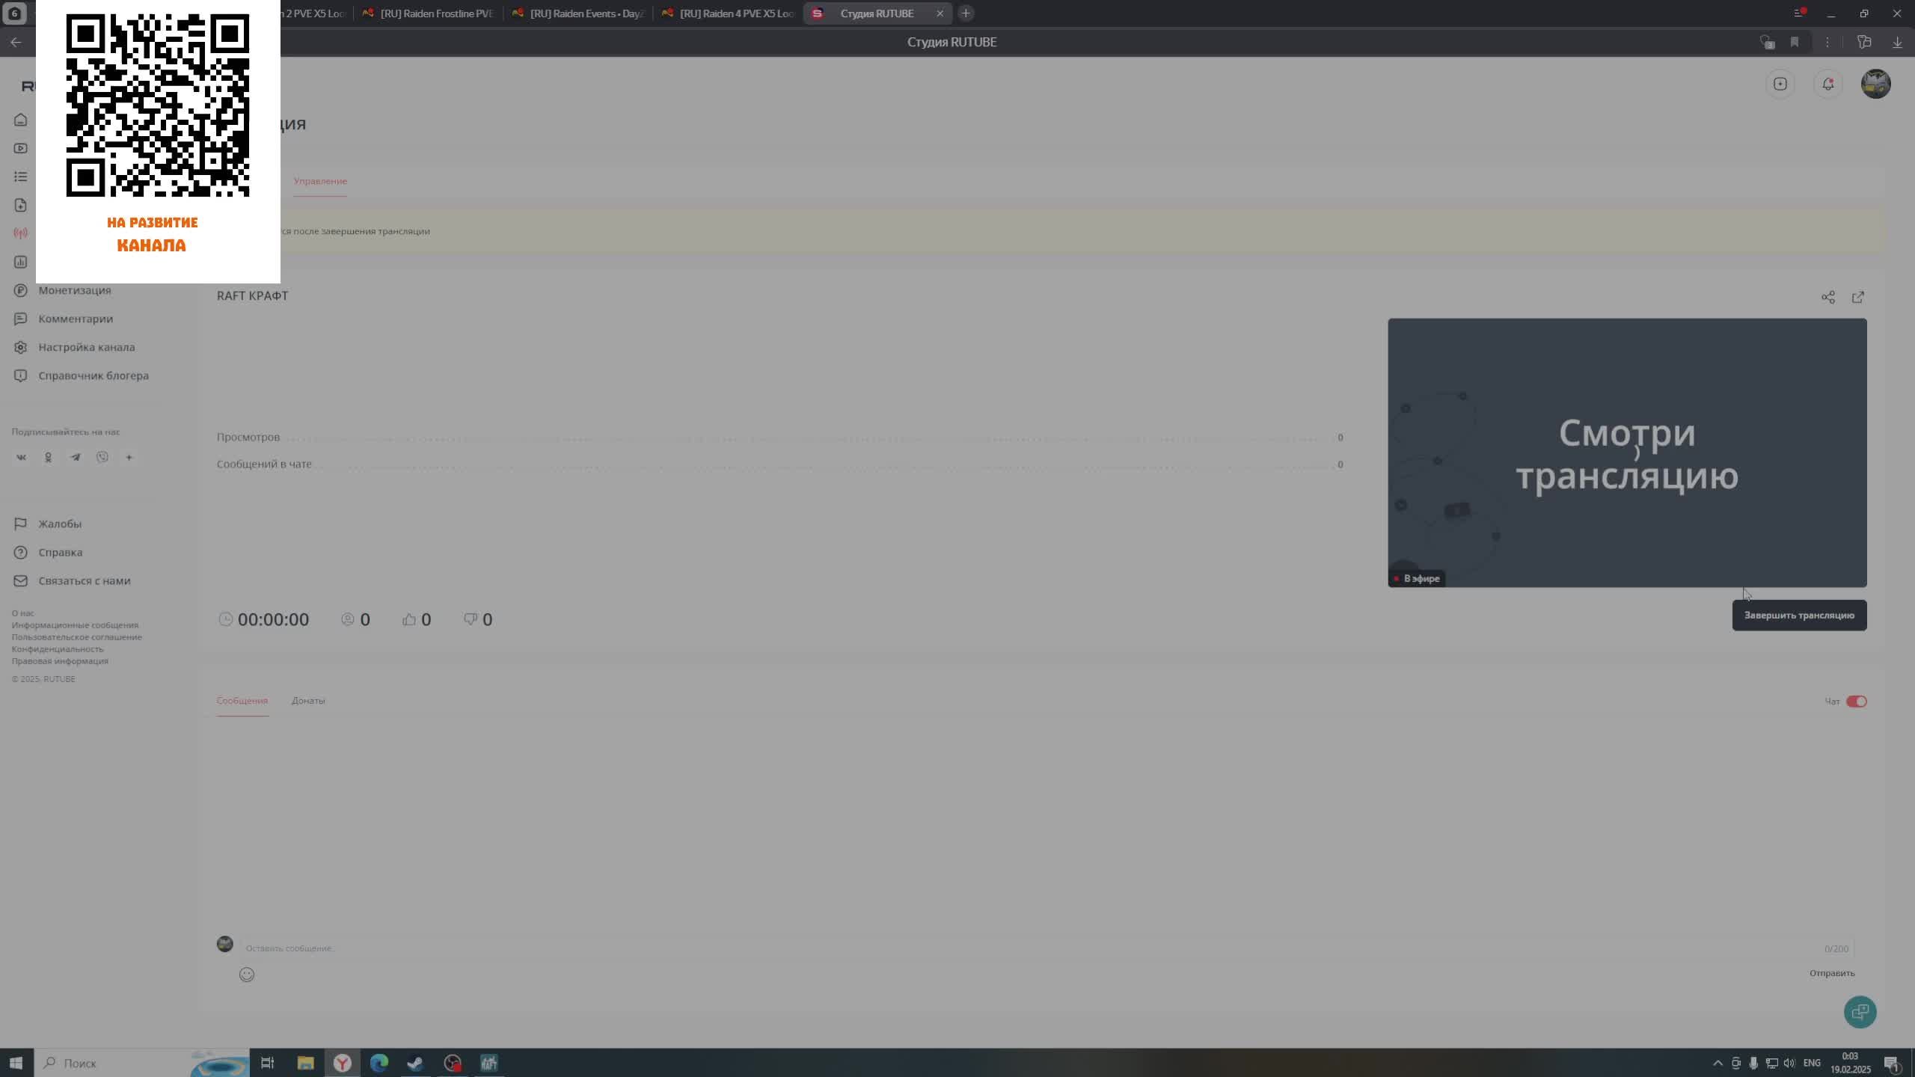Open stream in new window icon
Viewport: 1915px width, 1077px height.
[x=1858, y=298]
